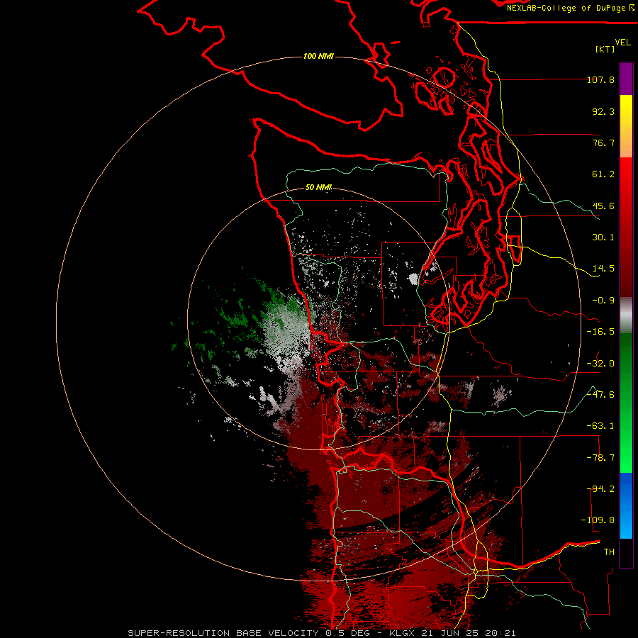Image resolution: width=638 pixels, height=638 pixels.
Task: Click the VEL legend title
Action: tap(623, 43)
